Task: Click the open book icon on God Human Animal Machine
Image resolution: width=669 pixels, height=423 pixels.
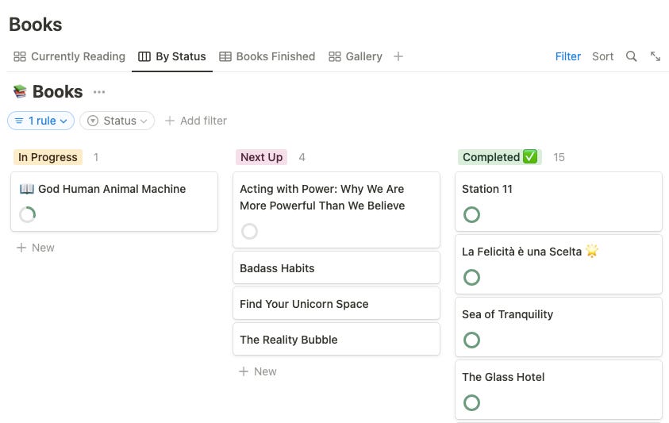Action: point(26,189)
